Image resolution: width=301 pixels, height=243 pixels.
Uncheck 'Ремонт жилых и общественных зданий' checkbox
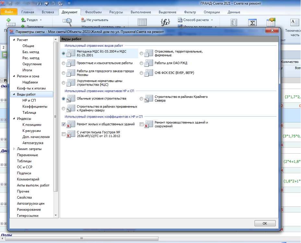point(64,124)
